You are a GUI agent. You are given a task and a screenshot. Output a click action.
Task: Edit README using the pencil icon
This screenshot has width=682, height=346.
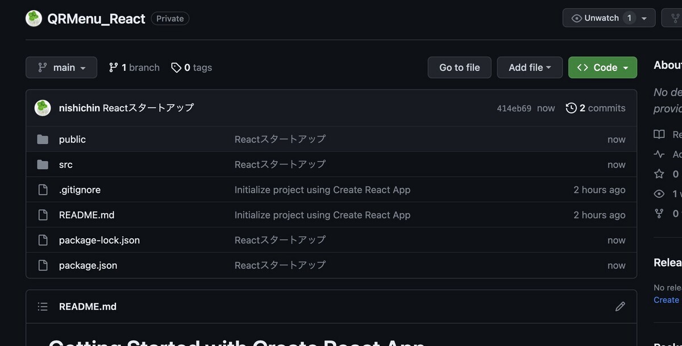pos(620,306)
